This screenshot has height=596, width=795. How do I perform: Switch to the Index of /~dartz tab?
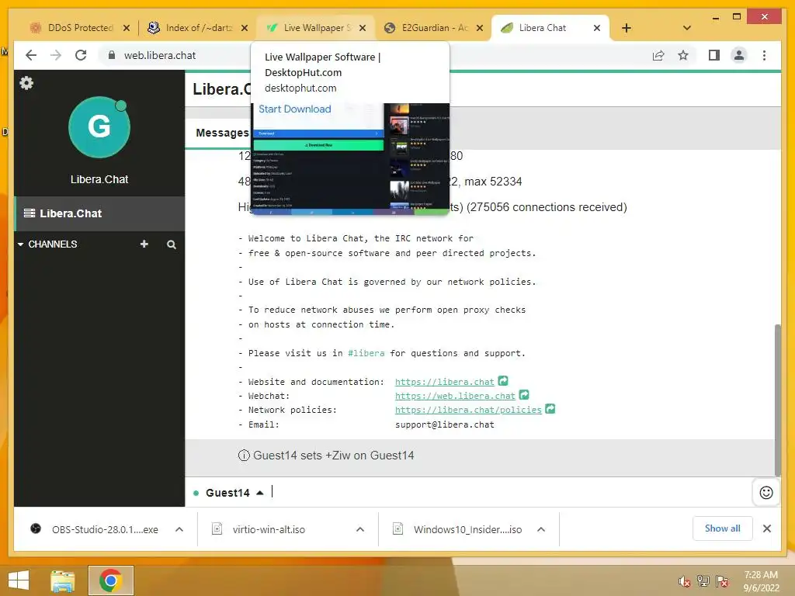[x=199, y=28]
